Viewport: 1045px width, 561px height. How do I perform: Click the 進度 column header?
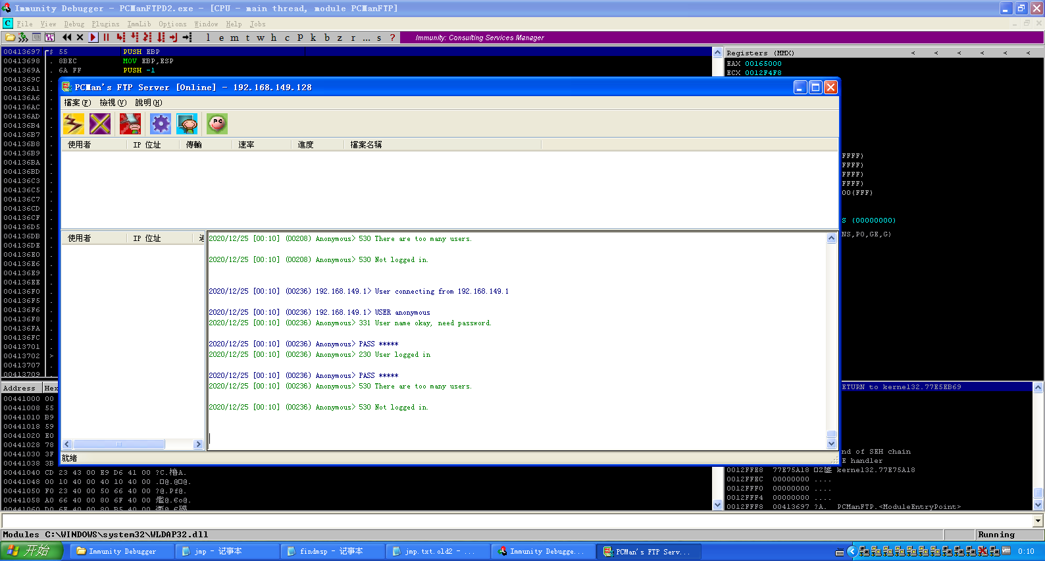point(318,144)
